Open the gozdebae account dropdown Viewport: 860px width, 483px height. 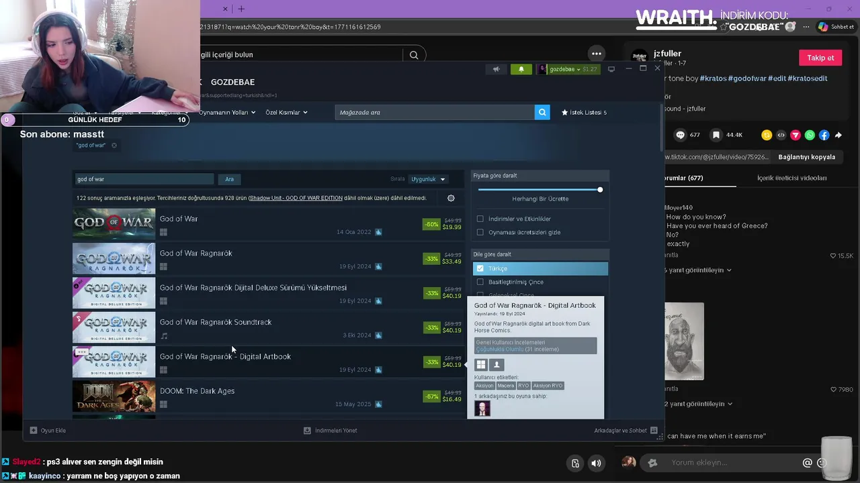click(568, 69)
